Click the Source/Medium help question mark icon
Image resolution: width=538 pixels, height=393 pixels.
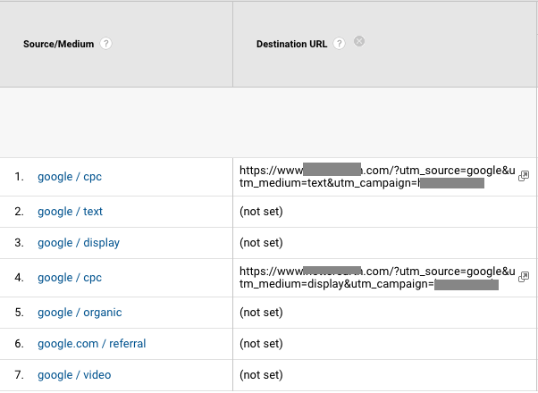click(106, 43)
